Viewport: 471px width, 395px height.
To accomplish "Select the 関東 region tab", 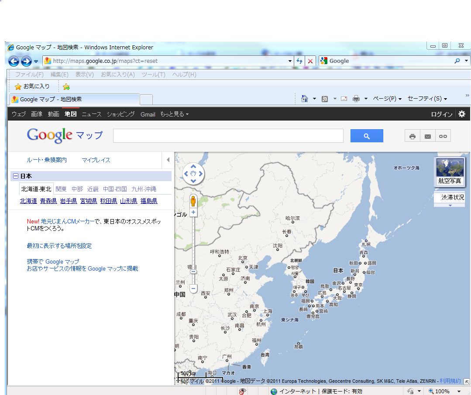I will pyautogui.click(x=61, y=189).
